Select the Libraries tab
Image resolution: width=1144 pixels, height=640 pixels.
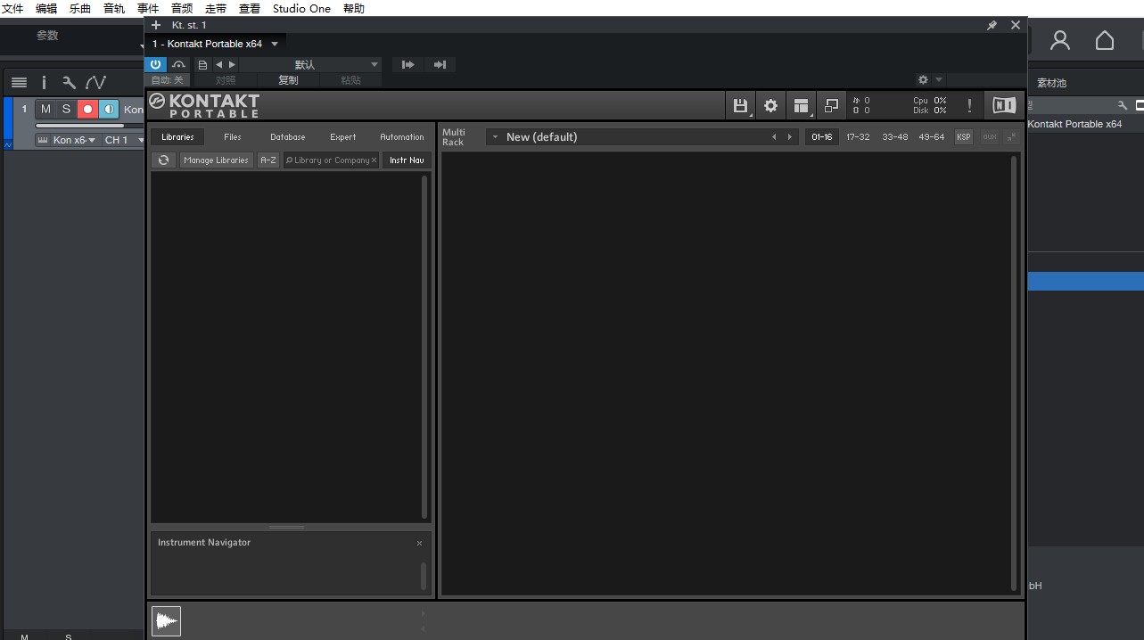(177, 137)
